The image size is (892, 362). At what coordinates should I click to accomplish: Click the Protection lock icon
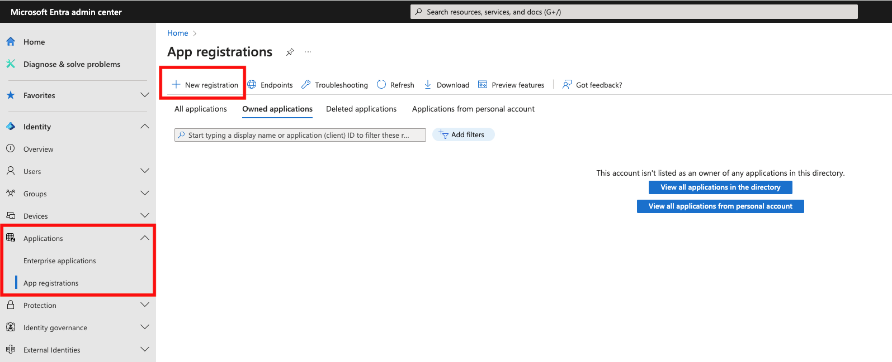[11, 305]
